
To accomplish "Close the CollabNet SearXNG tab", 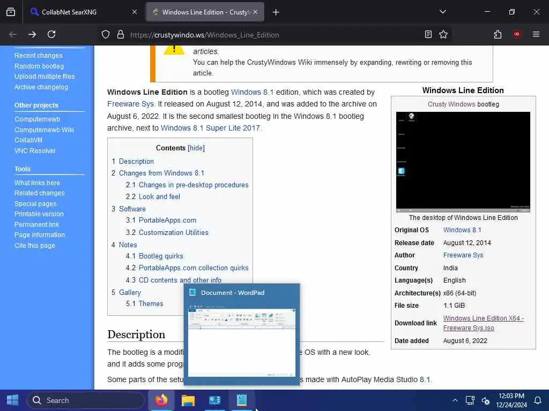I will point(135,12).
